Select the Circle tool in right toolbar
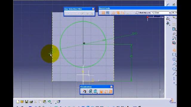 point(174,59)
